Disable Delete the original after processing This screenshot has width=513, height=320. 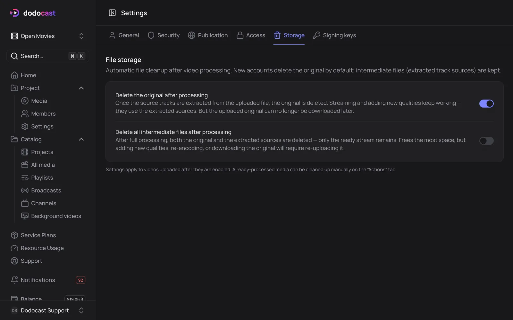coord(486,103)
